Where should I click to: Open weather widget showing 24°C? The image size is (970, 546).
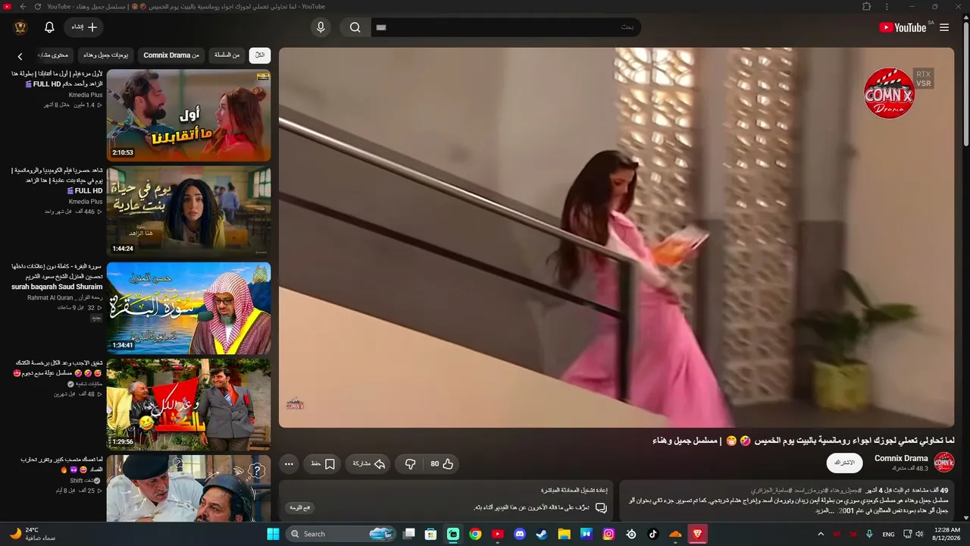coord(32,534)
